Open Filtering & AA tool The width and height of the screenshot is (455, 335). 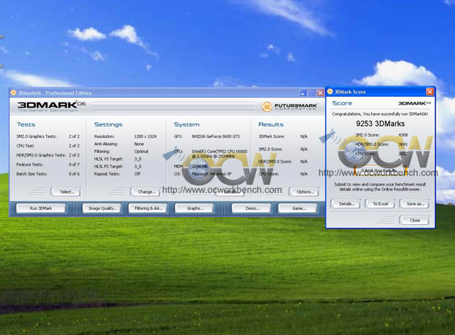click(148, 208)
